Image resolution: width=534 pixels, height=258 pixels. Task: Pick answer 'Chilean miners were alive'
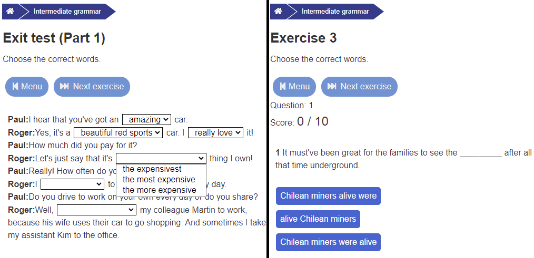coord(328,242)
